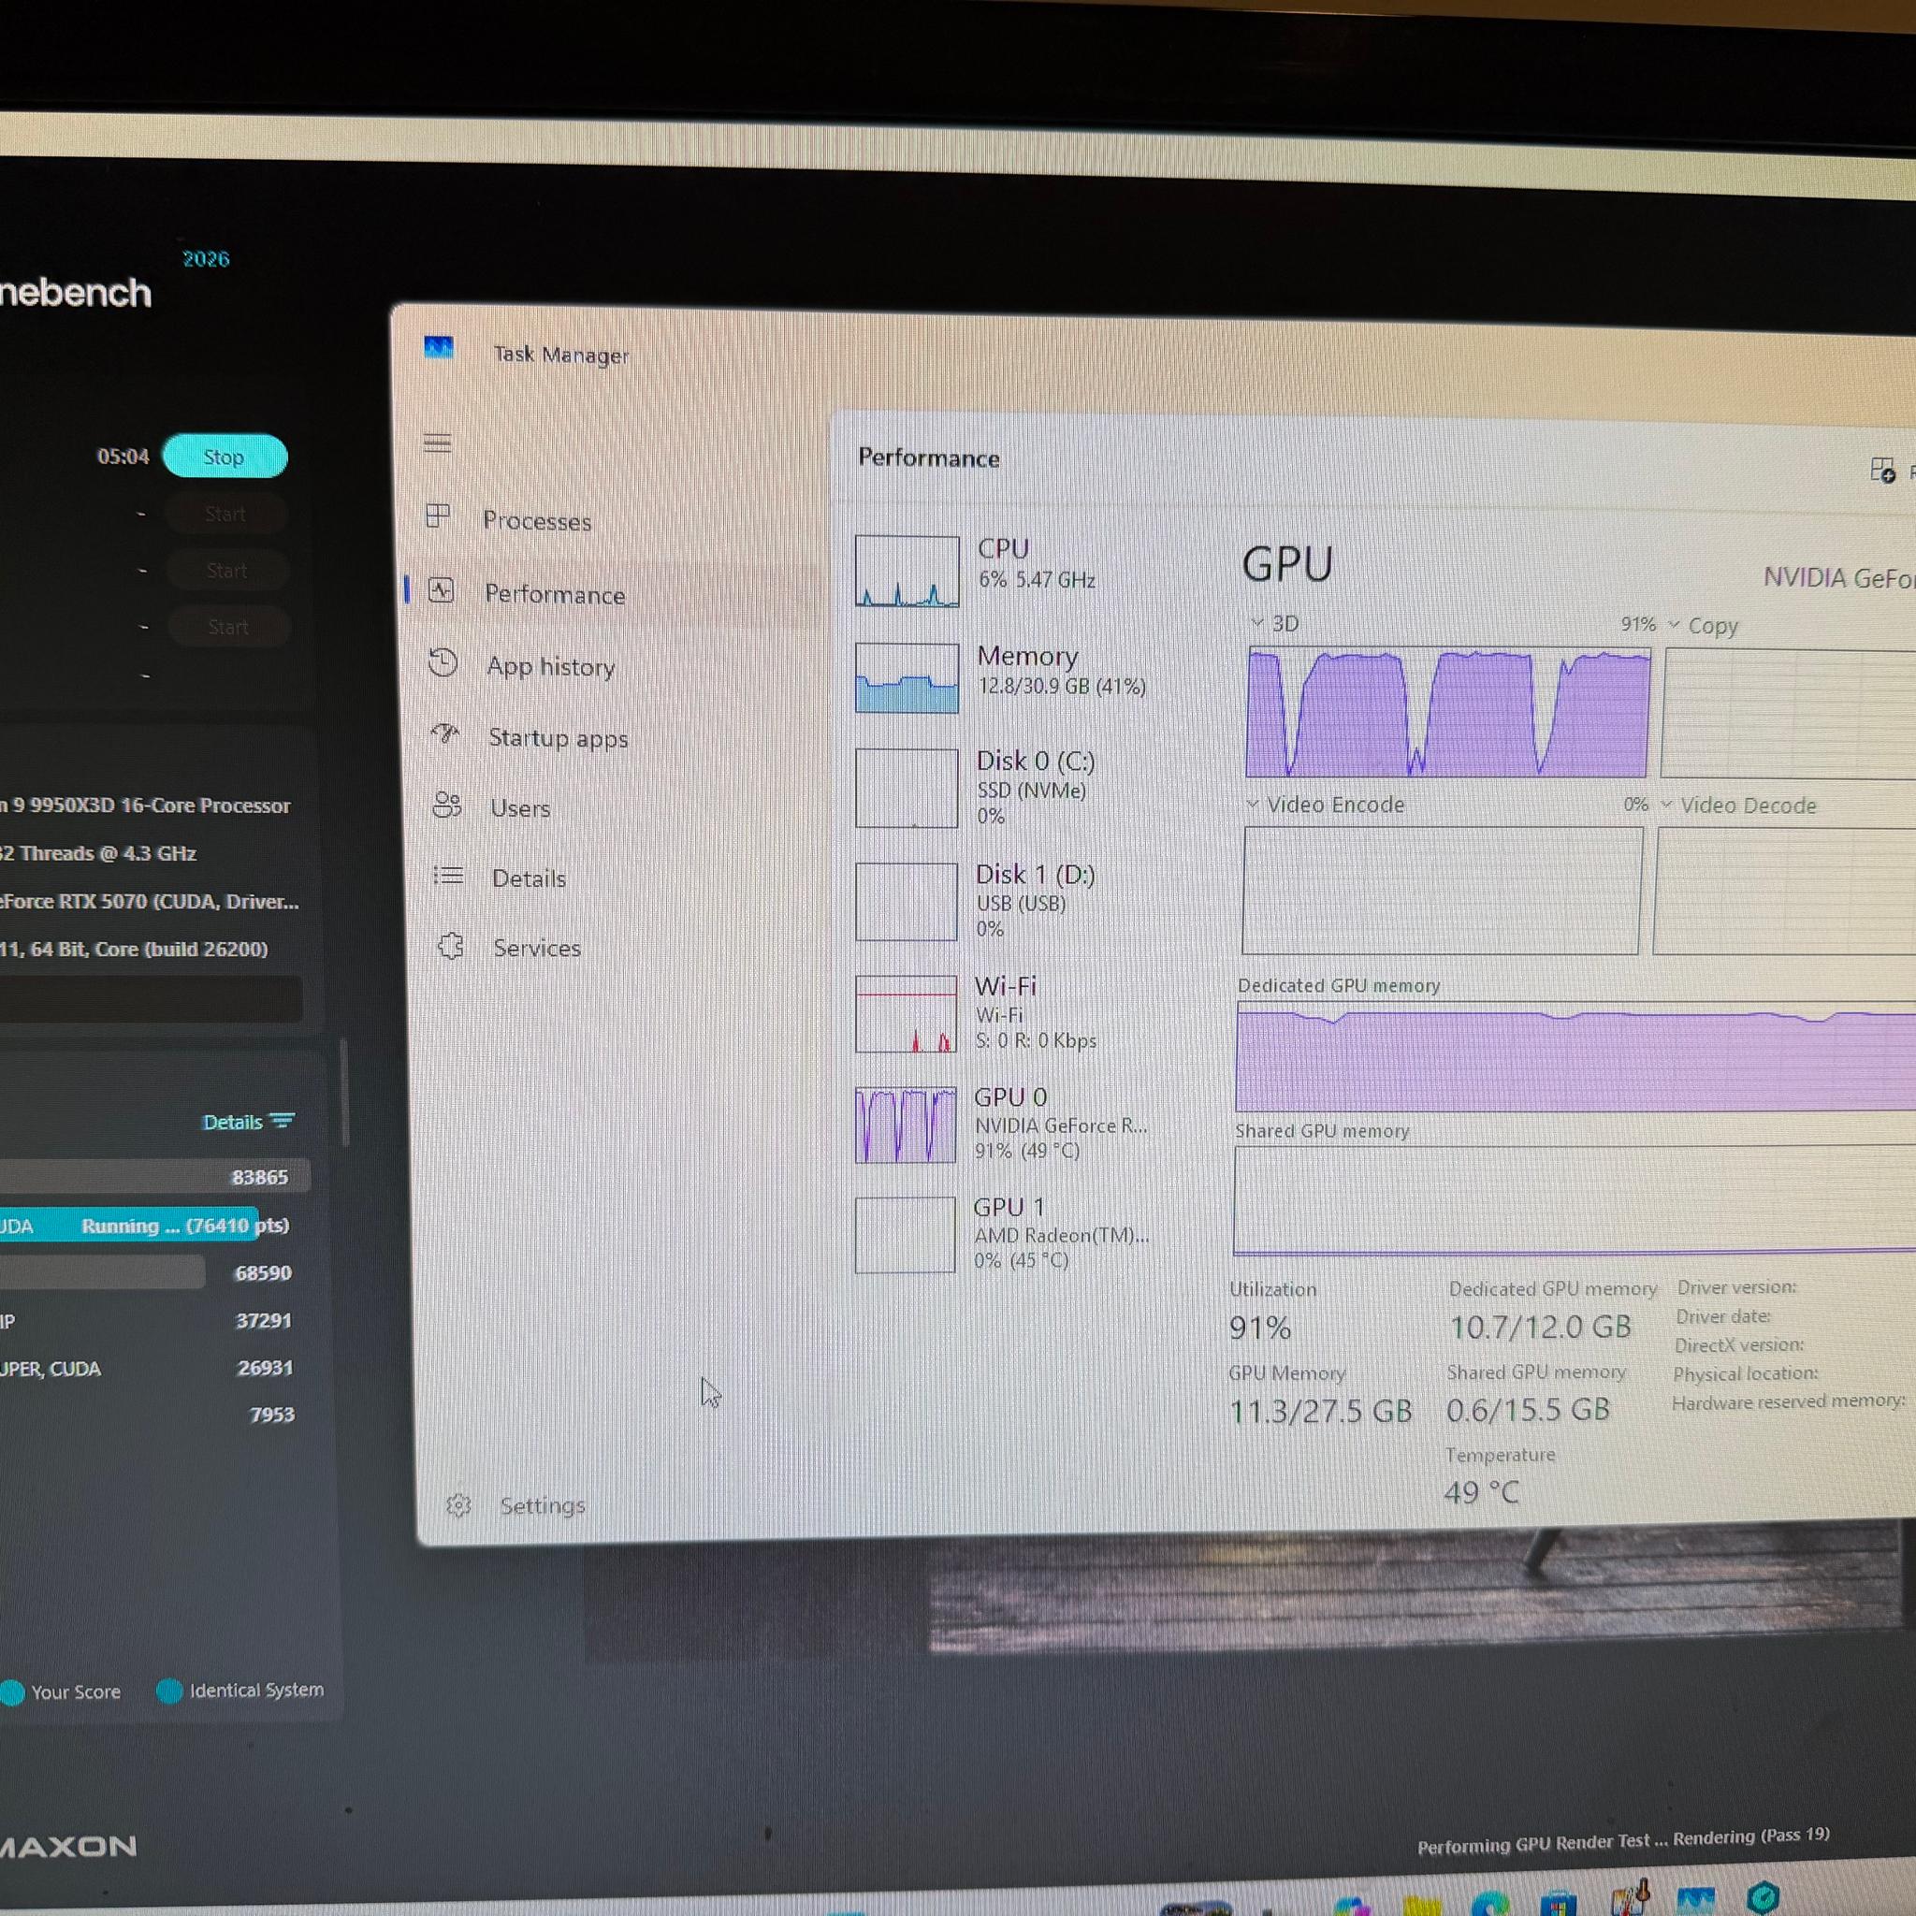
Task: Select the 7953 ranking row
Action: [x=147, y=1415]
